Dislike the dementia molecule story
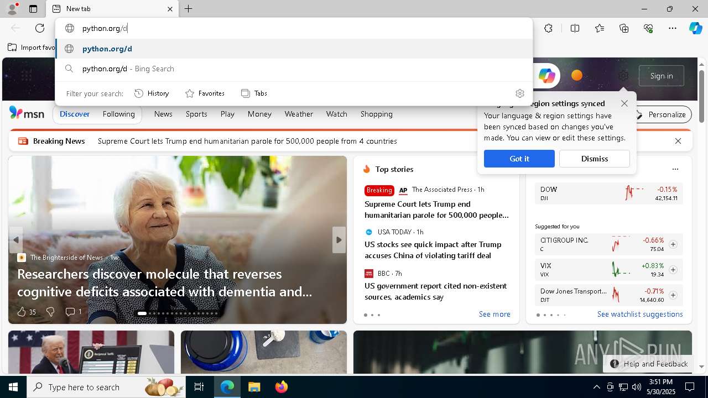Viewport: 708px width, 398px height. (x=50, y=312)
